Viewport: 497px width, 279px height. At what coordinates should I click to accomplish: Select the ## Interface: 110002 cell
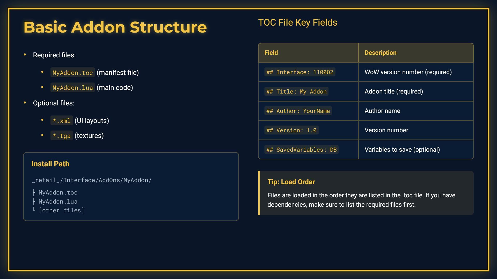308,72
